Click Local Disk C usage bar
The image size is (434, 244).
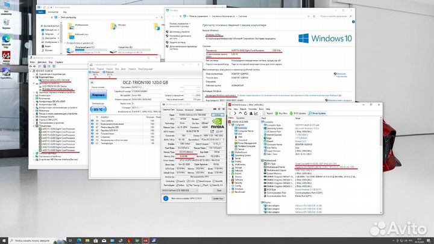click(91, 50)
